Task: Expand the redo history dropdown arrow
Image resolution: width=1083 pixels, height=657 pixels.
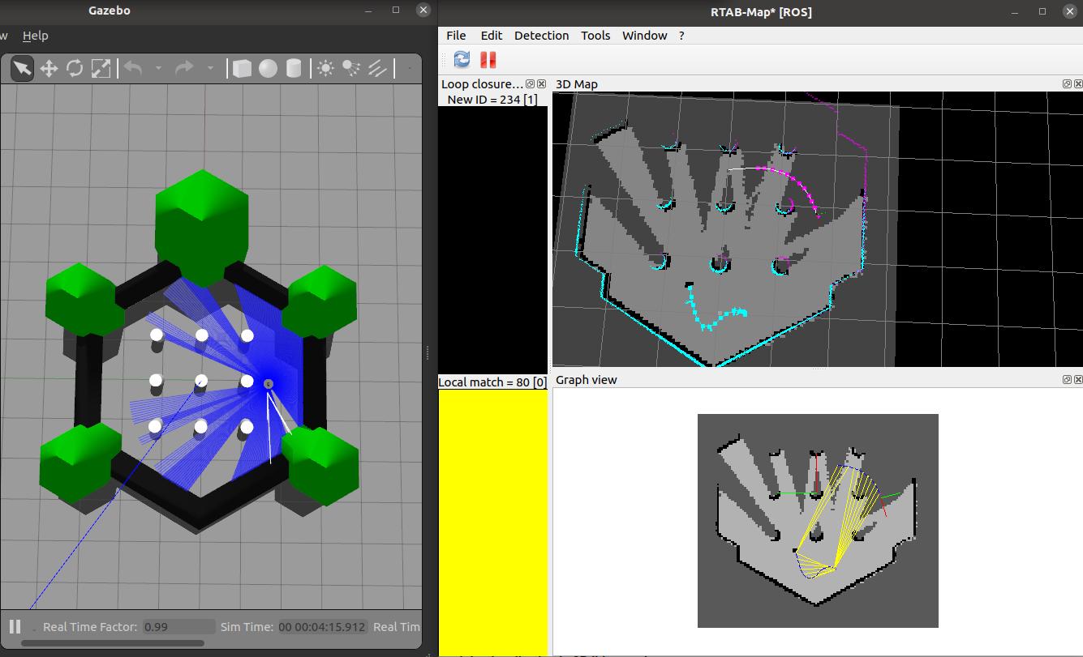Action: [x=210, y=69]
